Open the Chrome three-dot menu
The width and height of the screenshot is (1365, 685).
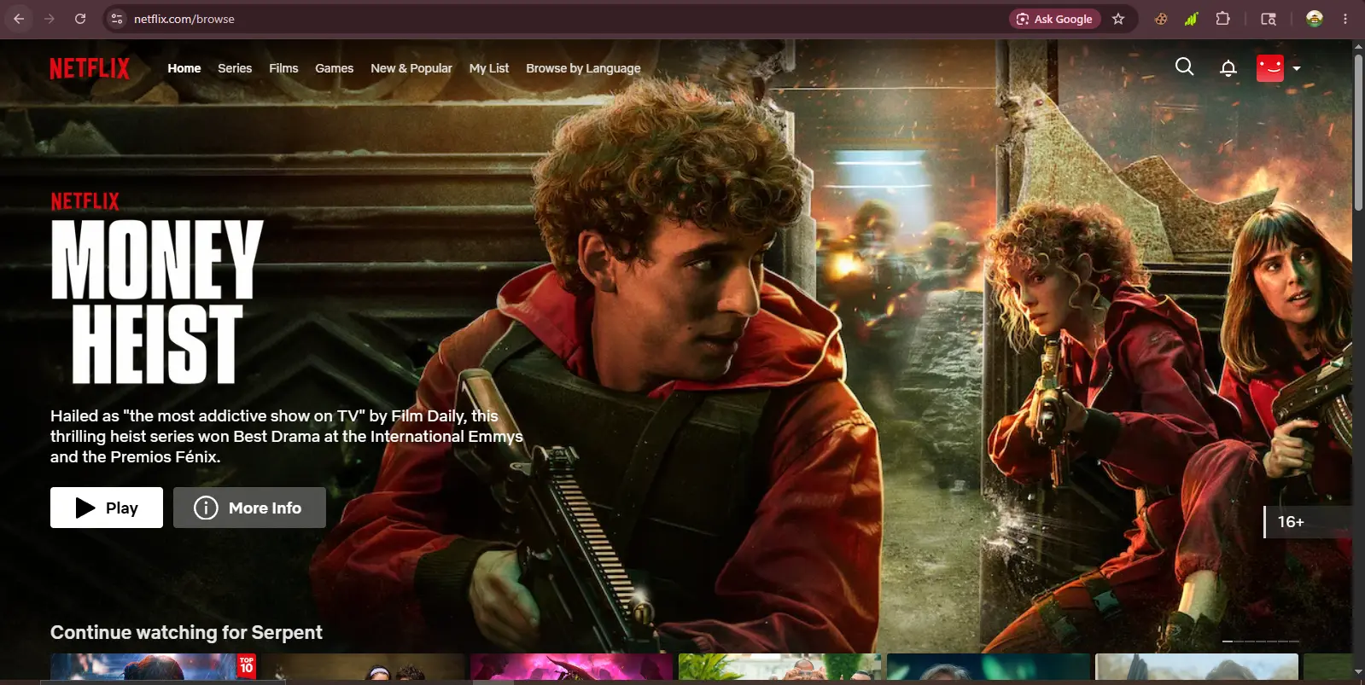(1345, 19)
